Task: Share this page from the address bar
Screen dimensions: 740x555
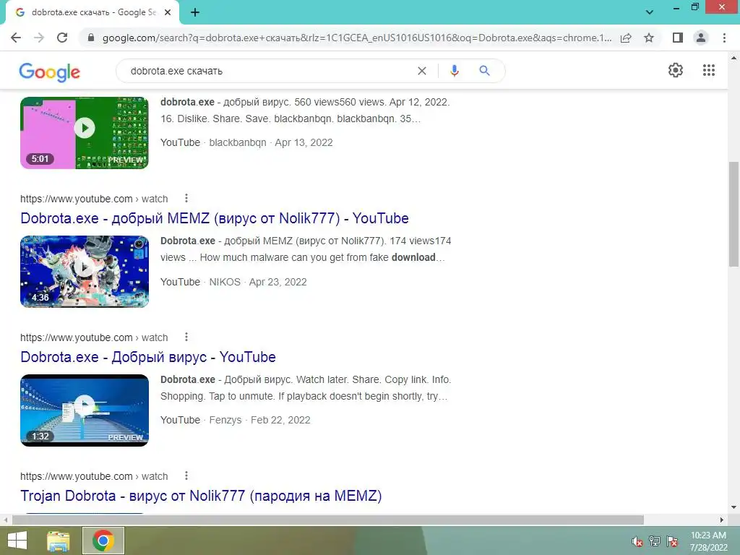Action: [626, 38]
